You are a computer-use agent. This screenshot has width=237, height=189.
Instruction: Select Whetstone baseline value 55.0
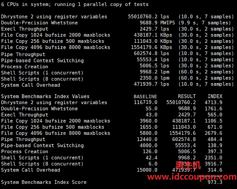click(152, 108)
